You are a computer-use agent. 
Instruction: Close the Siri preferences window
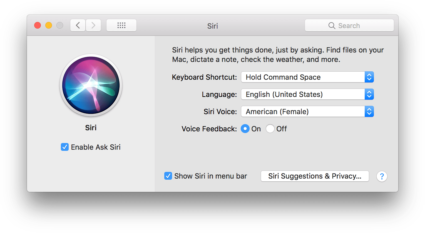pyautogui.click(x=38, y=25)
